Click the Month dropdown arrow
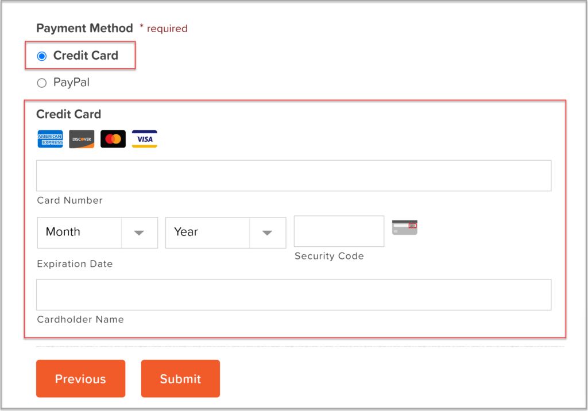Image resolution: width=588 pixels, height=411 pixels. tap(139, 232)
